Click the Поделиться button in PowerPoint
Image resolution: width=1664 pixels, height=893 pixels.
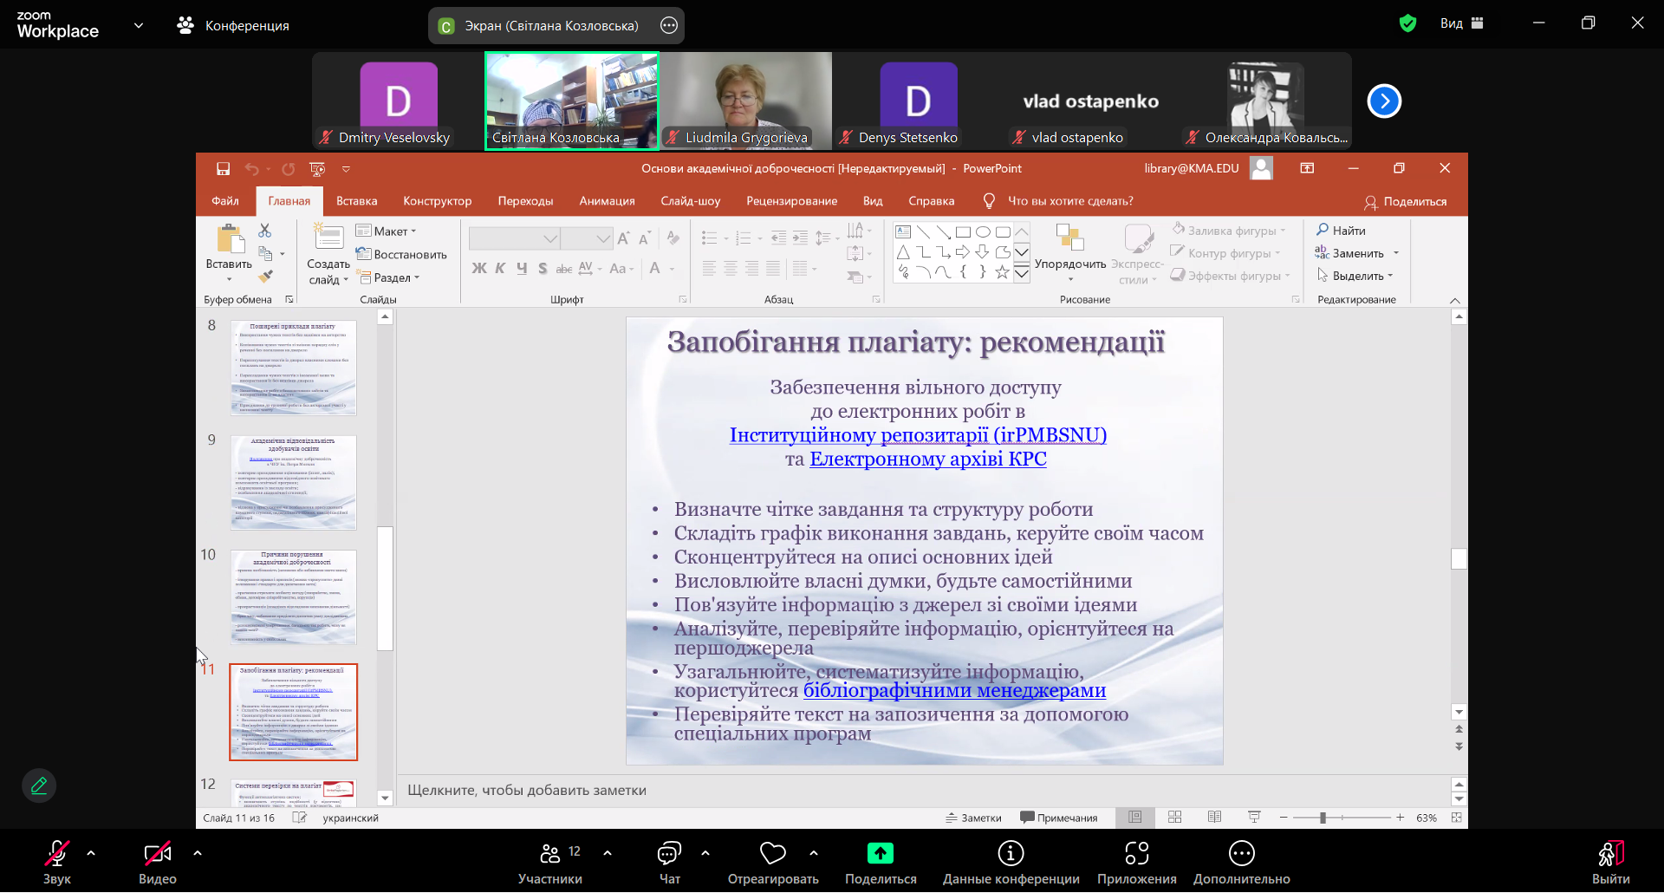click(1405, 202)
